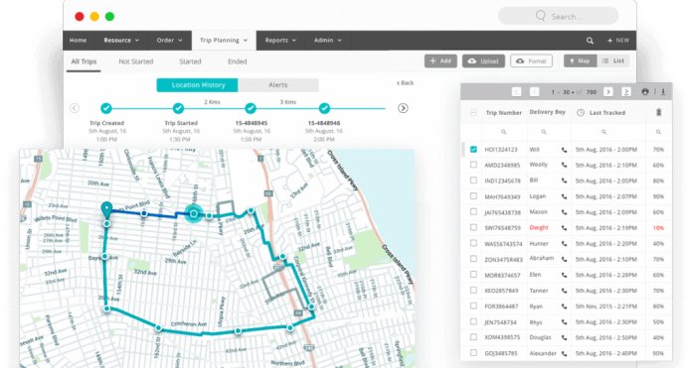Expand the Reports dropdown menu
This screenshot has width=692, height=368.
(280, 40)
